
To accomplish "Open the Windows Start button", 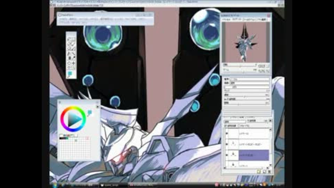I will pos(54,185).
